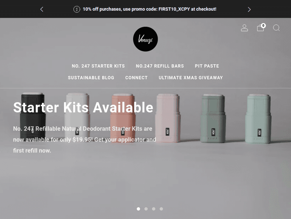This screenshot has width=291, height=219.
Task: Switch to the third slideshow dot
Action: pos(154,209)
